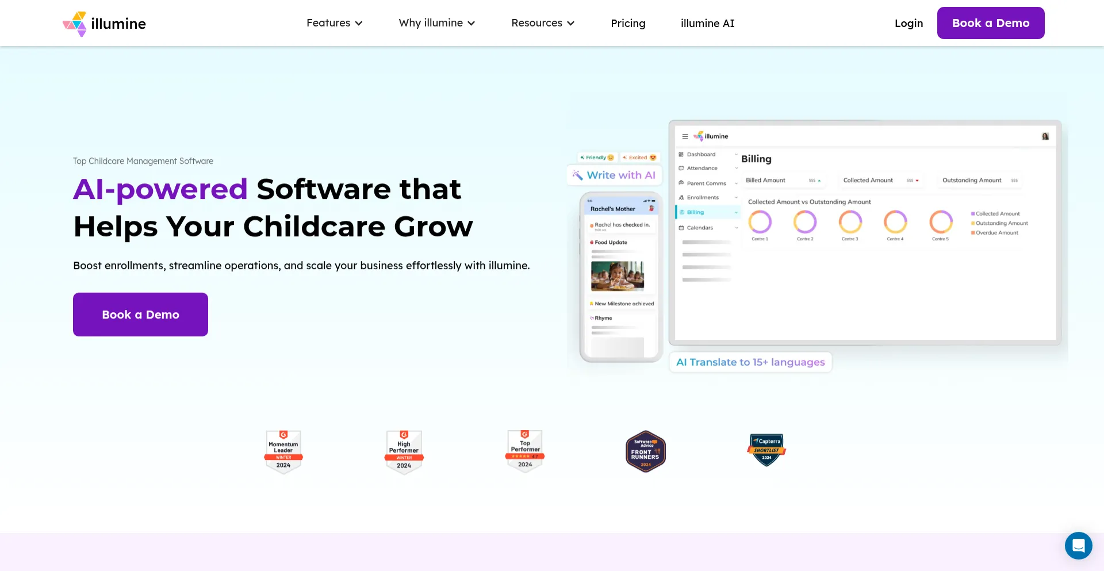Open the Why illumine dropdown

pos(436,23)
